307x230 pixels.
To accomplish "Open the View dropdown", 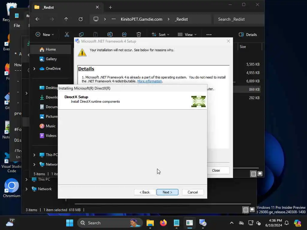I will click(187, 35).
